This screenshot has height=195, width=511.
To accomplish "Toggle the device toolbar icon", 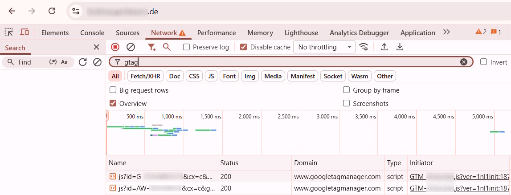I will [x=25, y=32].
